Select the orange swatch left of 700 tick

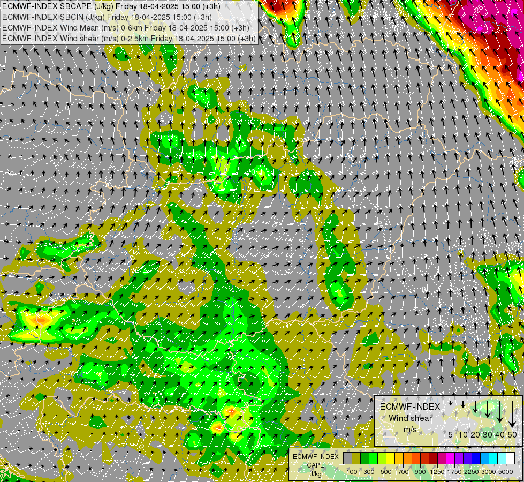(x=408, y=458)
